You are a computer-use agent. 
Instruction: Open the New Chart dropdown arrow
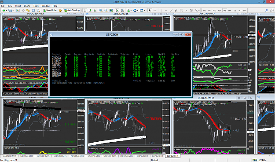(6, 11)
